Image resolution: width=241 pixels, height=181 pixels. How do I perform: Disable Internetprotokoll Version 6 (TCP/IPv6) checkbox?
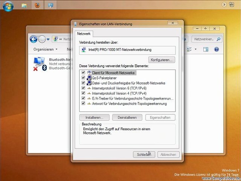tap(83, 88)
